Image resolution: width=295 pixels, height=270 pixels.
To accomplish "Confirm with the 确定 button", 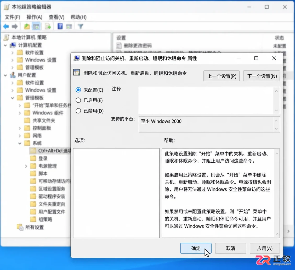I will tap(196, 248).
